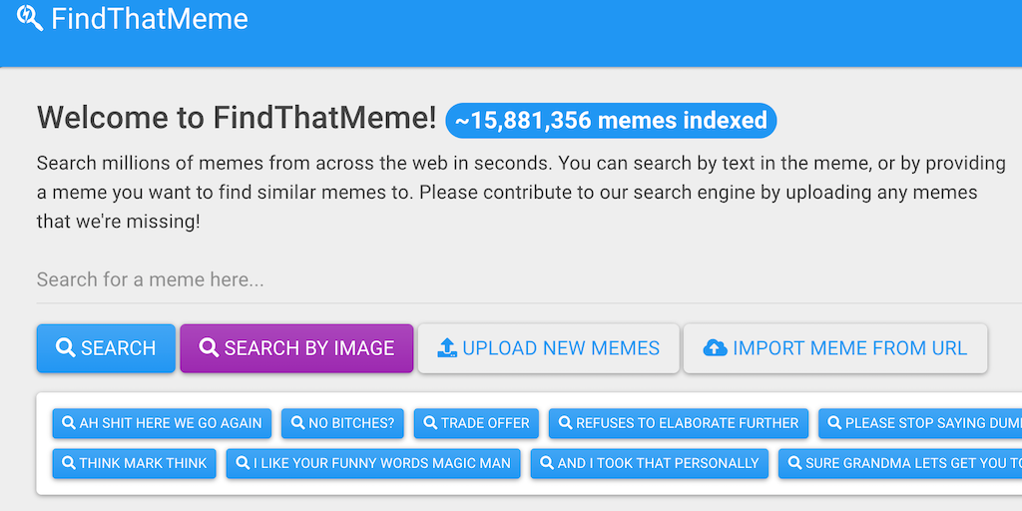Click the magnifier icon on the No Bitches? chip
1022x511 pixels.
tap(297, 423)
